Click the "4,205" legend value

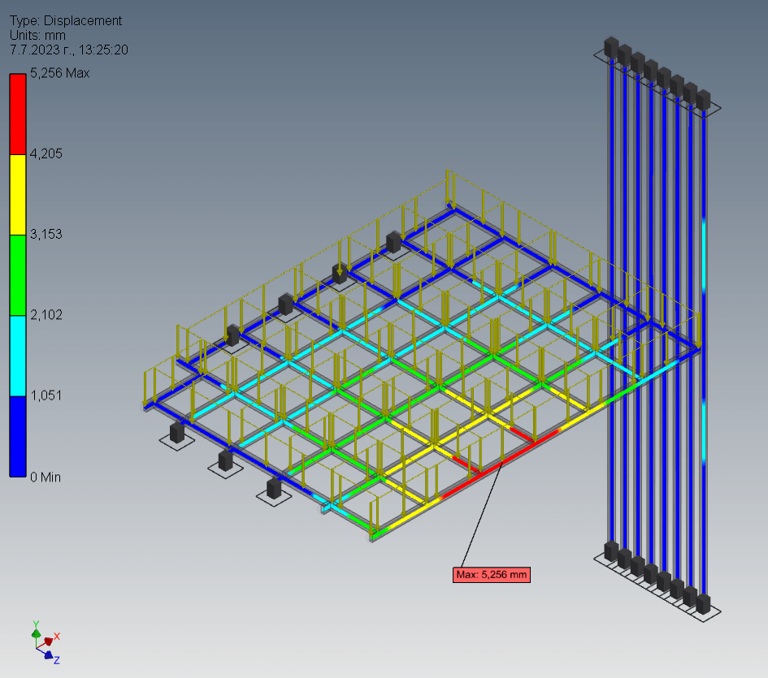click(46, 153)
